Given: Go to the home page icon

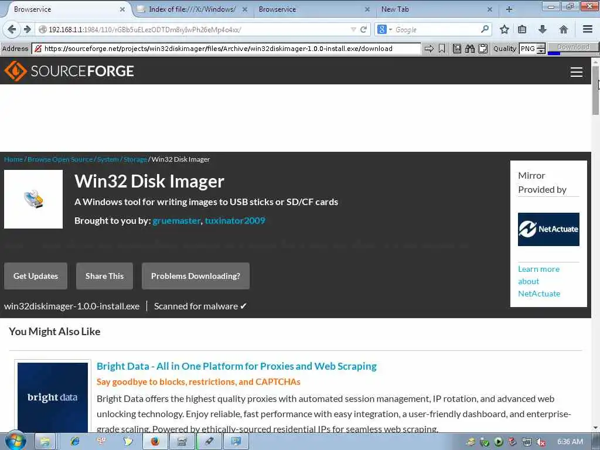Looking at the screenshot, I should coord(563,29).
